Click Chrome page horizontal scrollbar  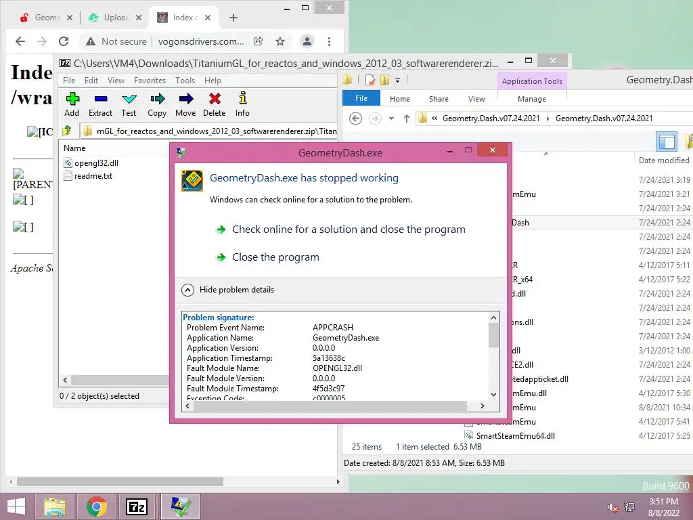(120, 481)
